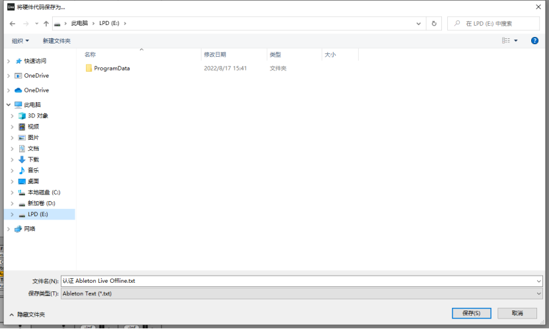Go forward using the forward arrow
549x329 pixels.
26,23
